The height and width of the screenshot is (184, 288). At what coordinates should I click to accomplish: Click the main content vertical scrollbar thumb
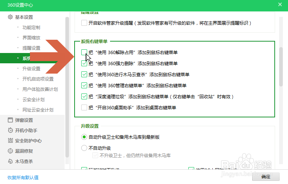point(281,67)
